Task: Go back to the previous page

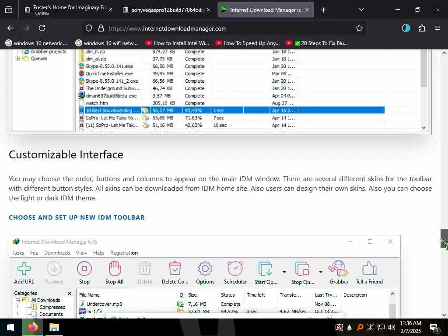Action: click(x=10, y=28)
